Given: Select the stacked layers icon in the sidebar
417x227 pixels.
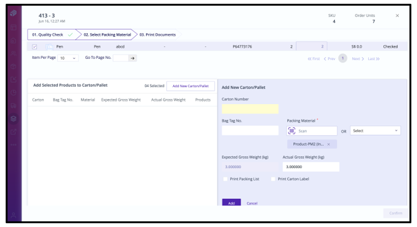Looking at the screenshot, I should (x=13, y=119).
